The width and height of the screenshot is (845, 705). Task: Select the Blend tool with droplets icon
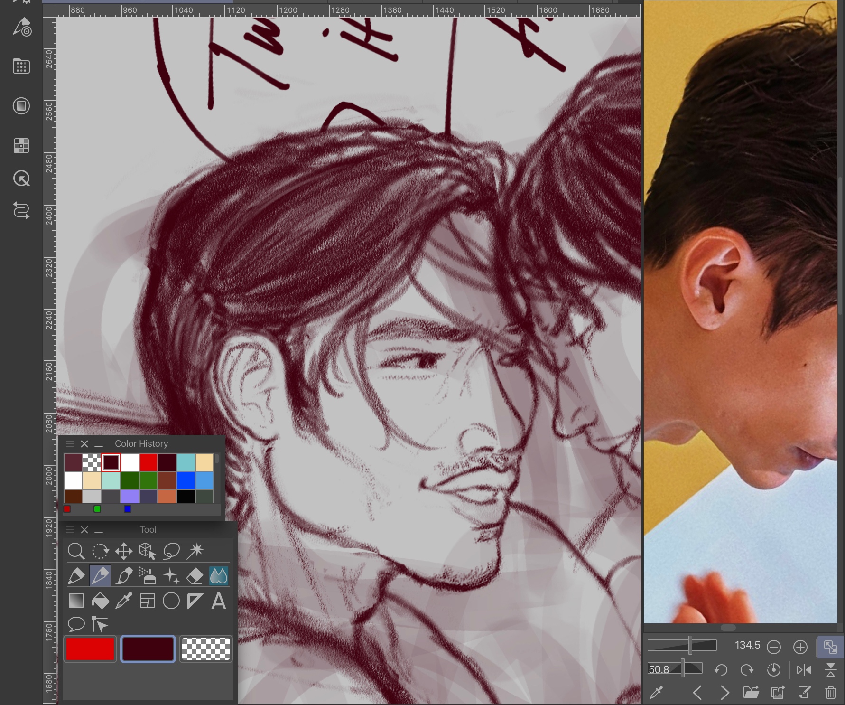coord(218,576)
